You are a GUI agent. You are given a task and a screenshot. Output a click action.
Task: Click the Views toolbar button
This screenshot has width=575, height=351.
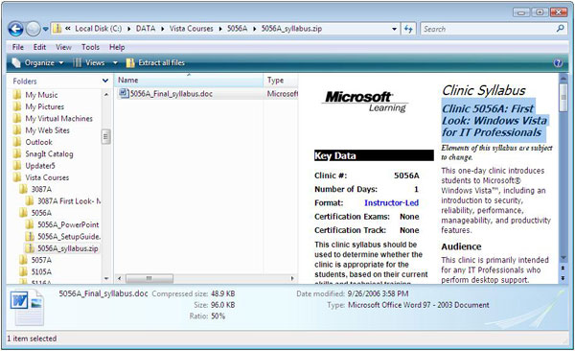click(x=89, y=63)
